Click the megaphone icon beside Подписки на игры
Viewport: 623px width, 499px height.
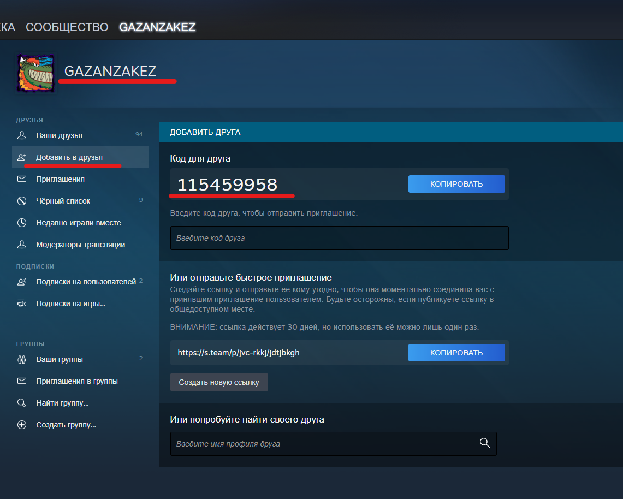point(22,304)
